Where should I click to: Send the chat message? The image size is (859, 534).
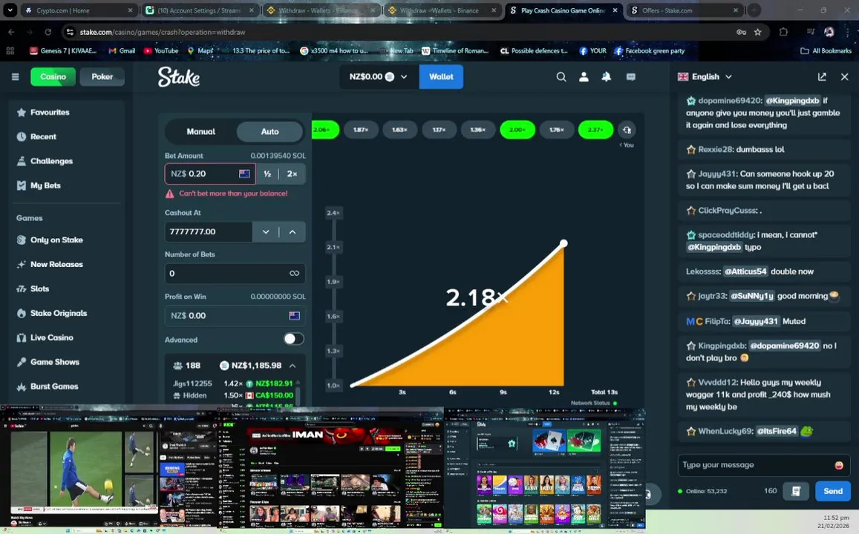point(833,491)
